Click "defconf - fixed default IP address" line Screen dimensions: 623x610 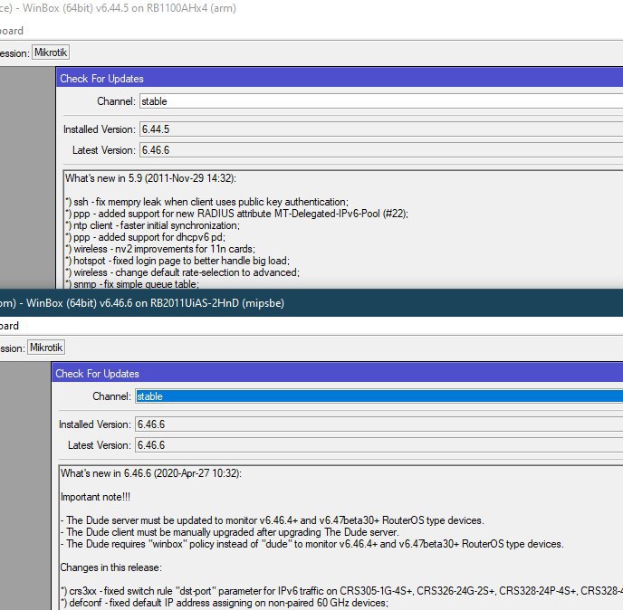(225, 603)
